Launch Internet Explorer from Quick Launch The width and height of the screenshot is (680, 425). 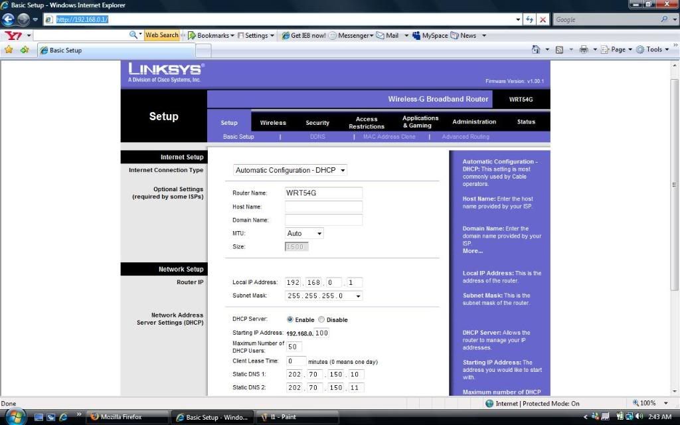point(63,417)
